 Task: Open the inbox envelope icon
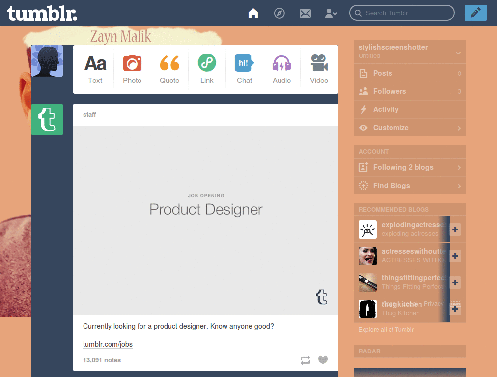[x=305, y=13]
